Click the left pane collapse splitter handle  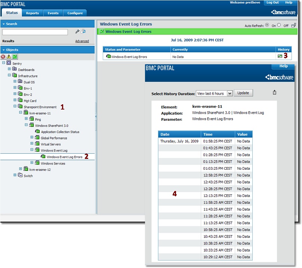[96, 117]
